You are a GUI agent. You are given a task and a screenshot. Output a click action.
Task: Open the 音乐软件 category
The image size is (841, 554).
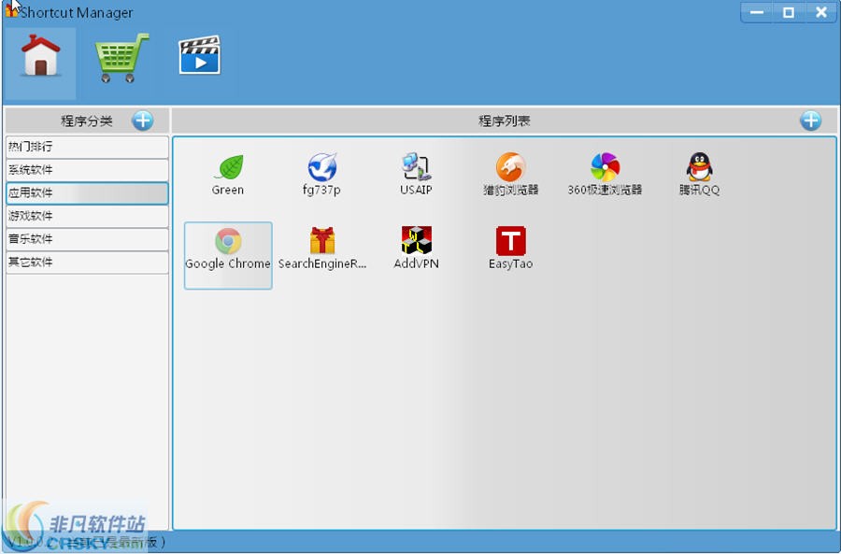[86, 239]
